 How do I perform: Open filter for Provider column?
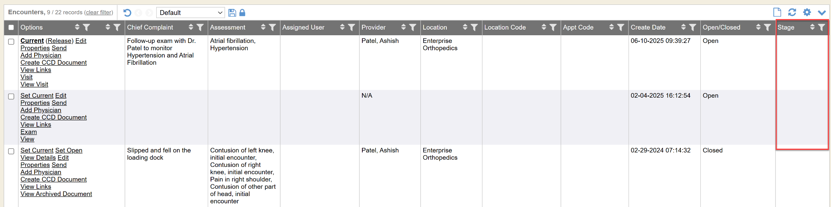[413, 27]
